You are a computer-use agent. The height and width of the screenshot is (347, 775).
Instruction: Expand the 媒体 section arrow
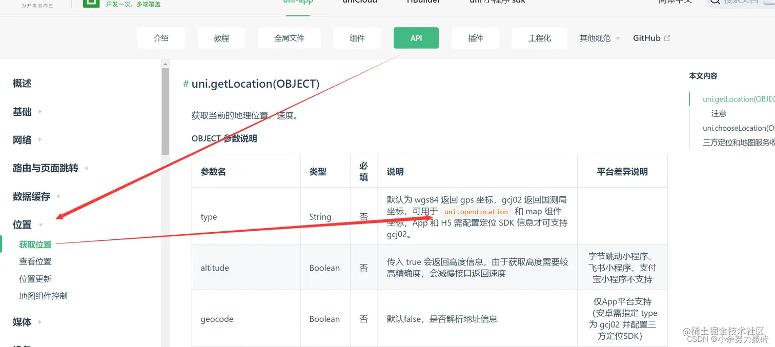coord(40,322)
